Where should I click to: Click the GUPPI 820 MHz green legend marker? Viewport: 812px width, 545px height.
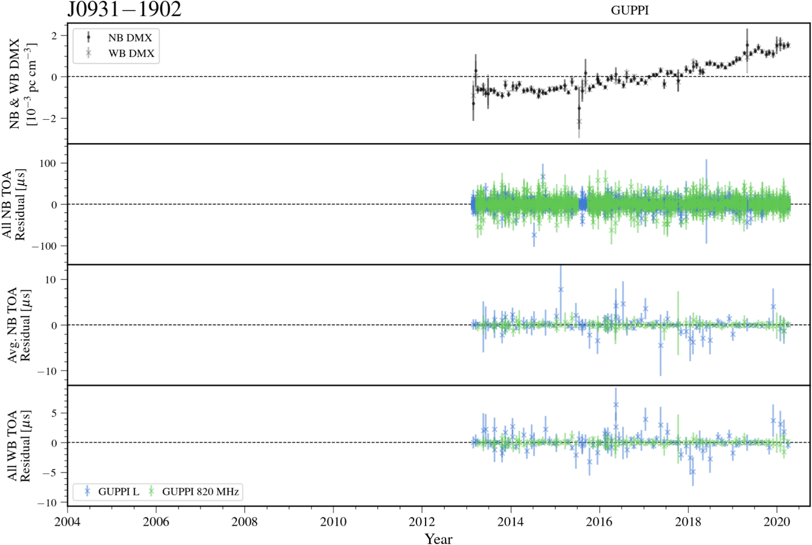pyautogui.click(x=152, y=491)
